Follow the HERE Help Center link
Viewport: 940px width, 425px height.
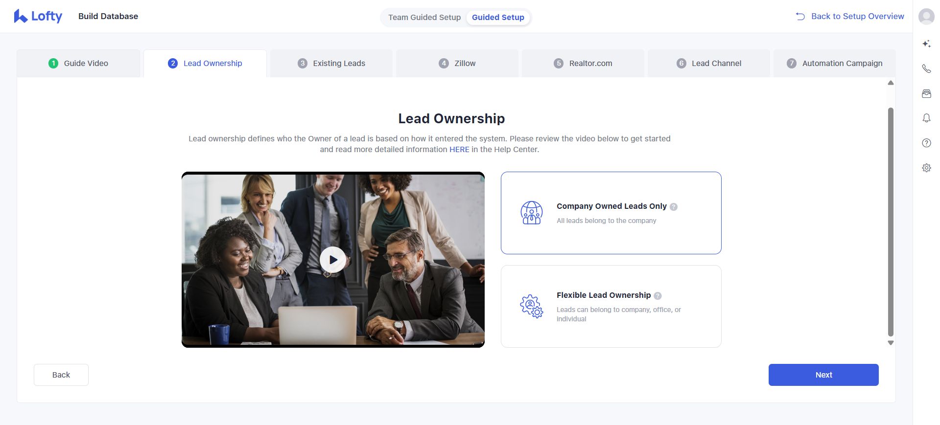click(x=459, y=150)
